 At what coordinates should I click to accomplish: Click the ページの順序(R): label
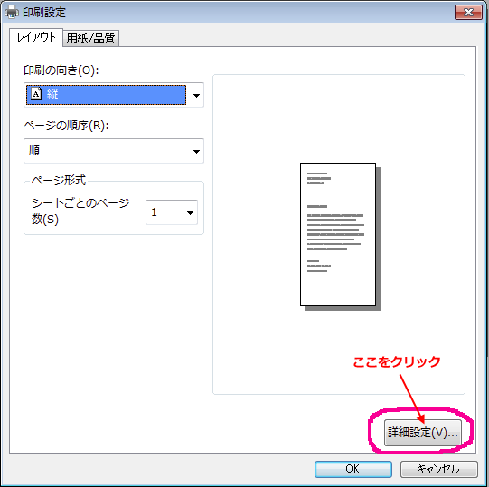pyautogui.click(x=66, y=126)
